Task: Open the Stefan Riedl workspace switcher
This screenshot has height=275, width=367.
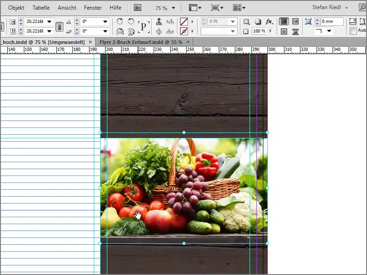Action: point(330,7)
